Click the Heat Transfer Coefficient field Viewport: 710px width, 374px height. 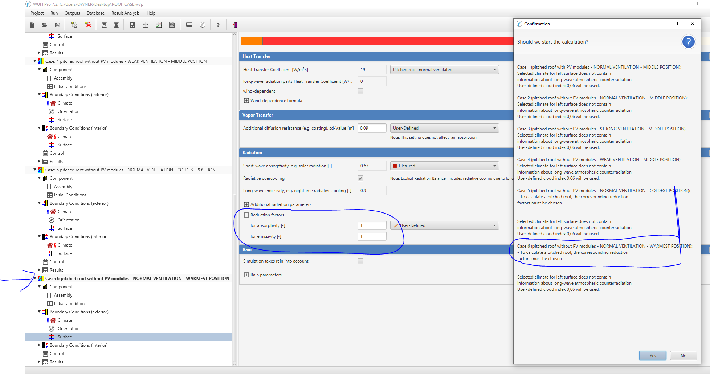tap(372, 70)
